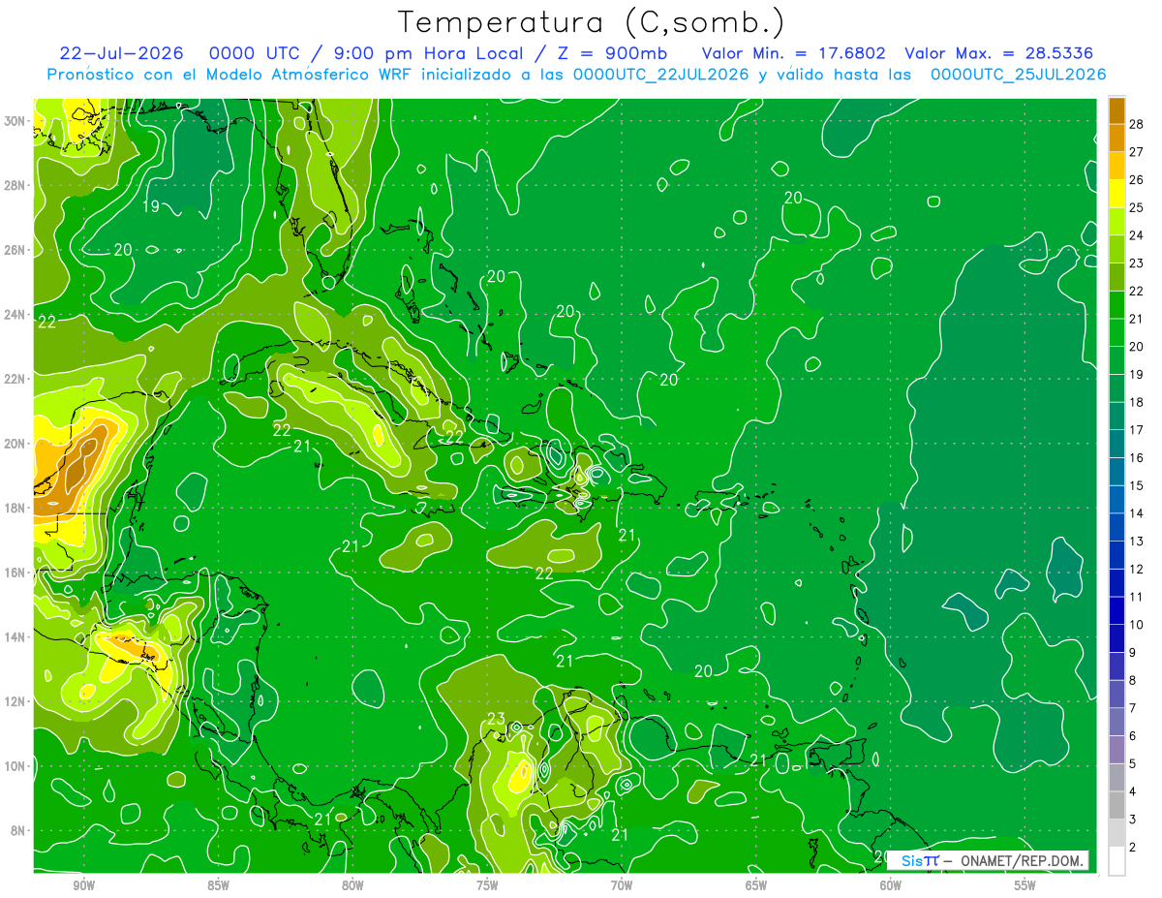
Task: Click legend scale value '27'
Action: 1137,152
